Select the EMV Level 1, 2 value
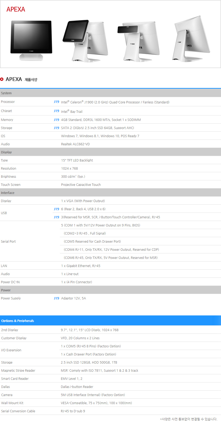Screen dimensions: 221x445 point(71,379)
